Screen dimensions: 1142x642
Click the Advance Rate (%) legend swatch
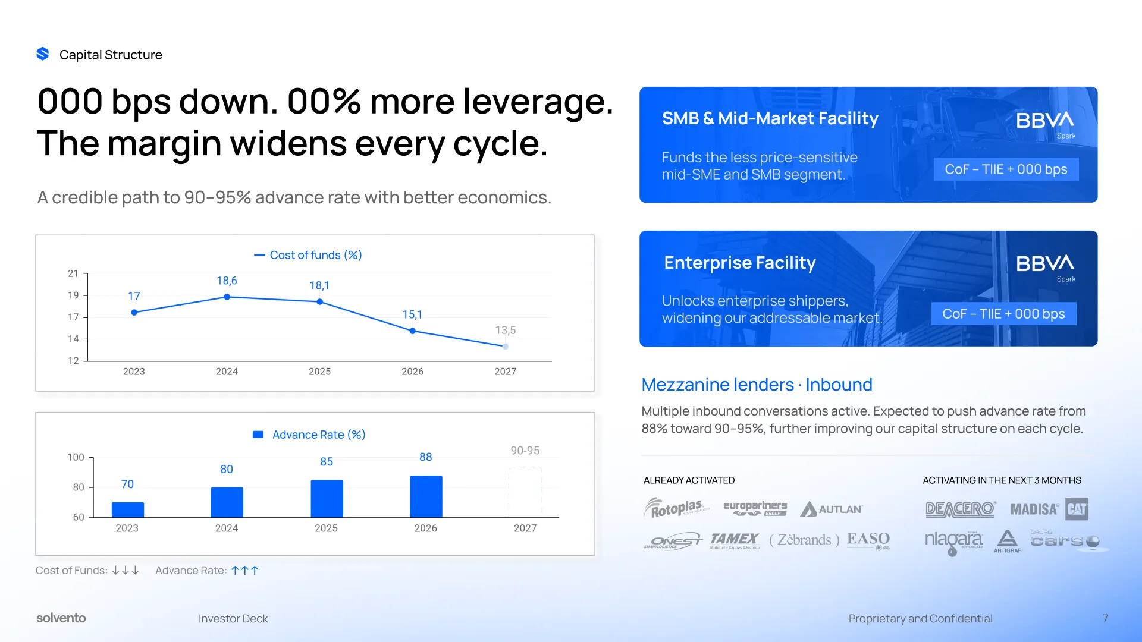tap(258, 435)
